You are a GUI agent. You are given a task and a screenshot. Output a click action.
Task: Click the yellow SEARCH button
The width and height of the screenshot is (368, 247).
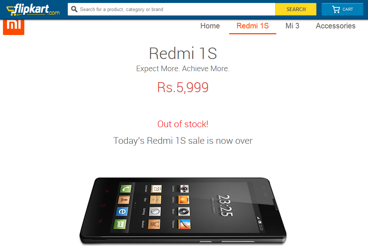pyautogui.click(x=296, y=9)
